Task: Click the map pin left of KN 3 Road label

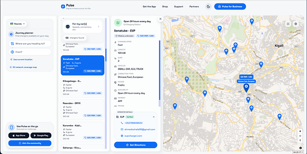Action: point(205,93)
